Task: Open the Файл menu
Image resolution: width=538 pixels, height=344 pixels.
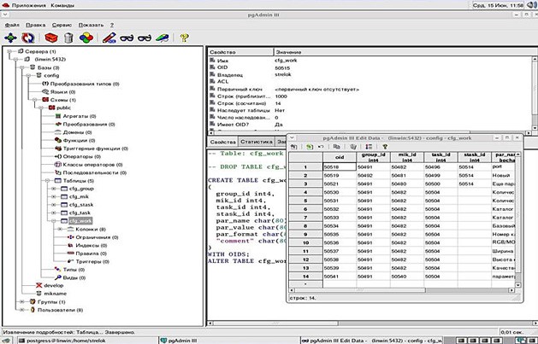Action: [x=12, y=25]
